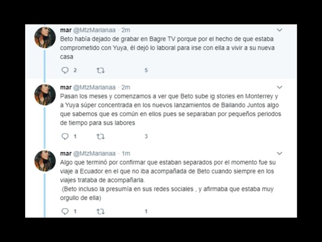The height and width of the screenshot is (242, 322).
Task: Retweet the Bailando Juntos tweet
Action: click(101, 136)
